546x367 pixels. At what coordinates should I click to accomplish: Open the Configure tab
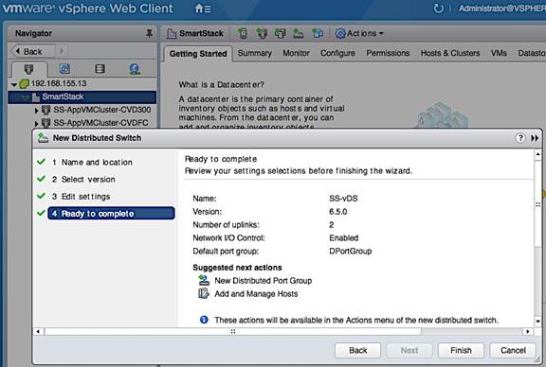point(337,53)
